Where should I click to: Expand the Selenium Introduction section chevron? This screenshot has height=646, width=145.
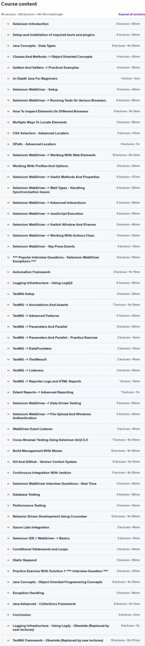tap(8, 24)
